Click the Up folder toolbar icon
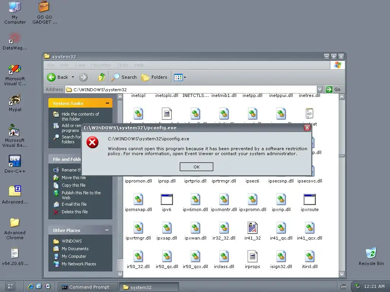Image resolution: width=390 pixels, height=292 pixels. click(x=101, y=77)
